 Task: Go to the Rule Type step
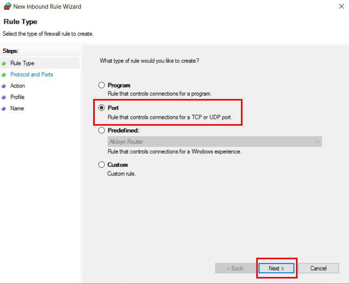[22, 63]
